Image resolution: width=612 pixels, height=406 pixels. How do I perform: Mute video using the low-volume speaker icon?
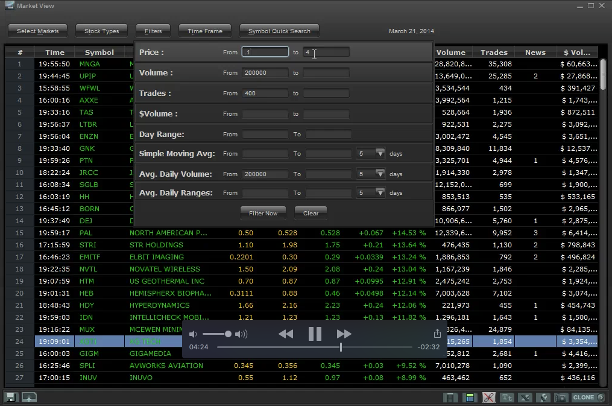[x=194, y=334]
